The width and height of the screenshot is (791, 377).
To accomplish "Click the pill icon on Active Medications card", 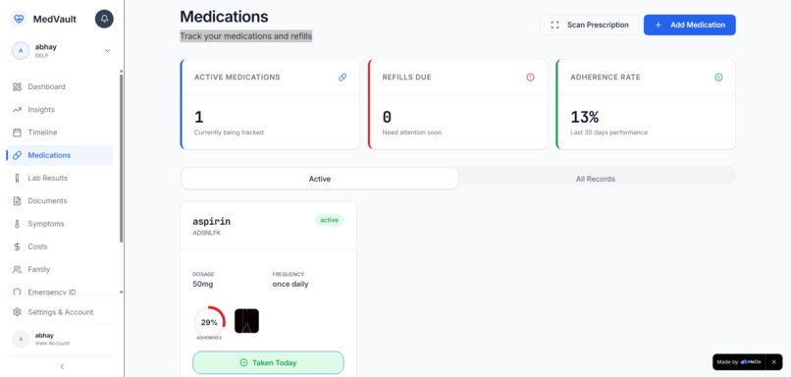I will (x=343, y=78).
